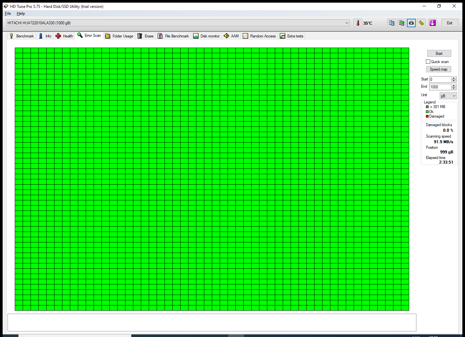
Task: Click the second copy screenshot toolbar icon
Action: click(401, 23)
